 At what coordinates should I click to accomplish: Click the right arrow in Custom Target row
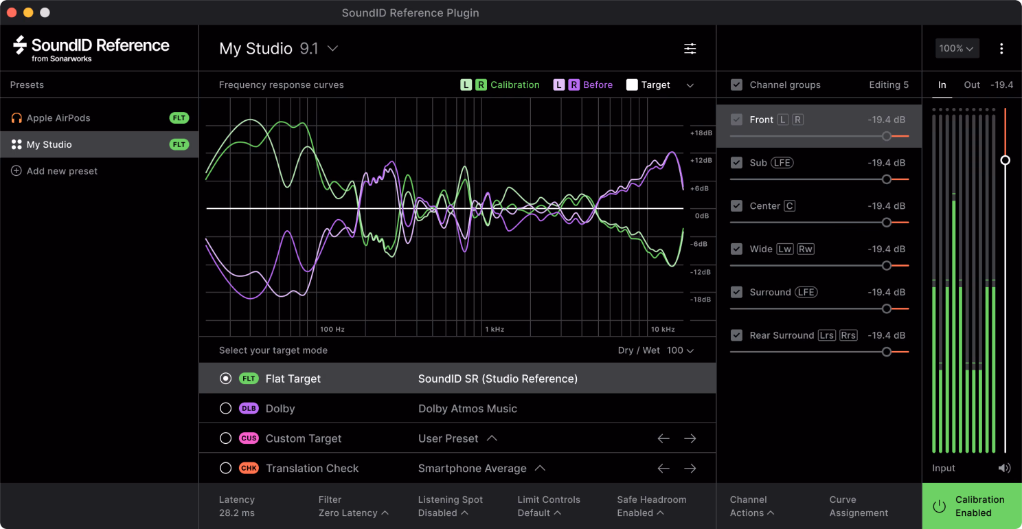pyautogui.click(x=690, y=438)
